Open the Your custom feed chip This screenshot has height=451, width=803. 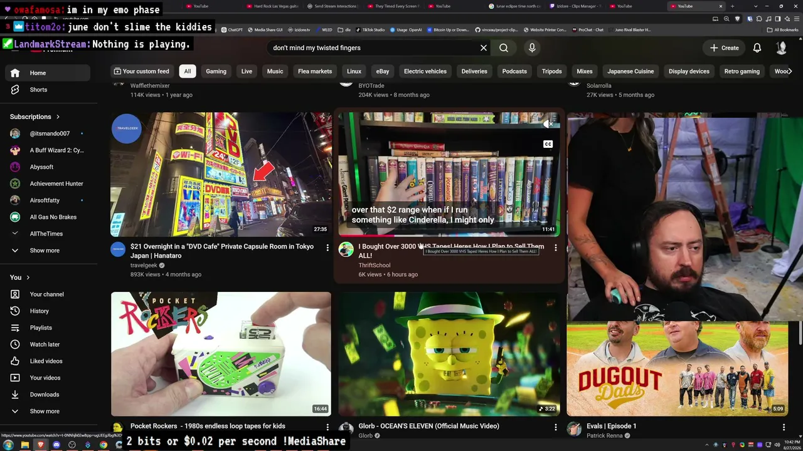tap(141, 71)
